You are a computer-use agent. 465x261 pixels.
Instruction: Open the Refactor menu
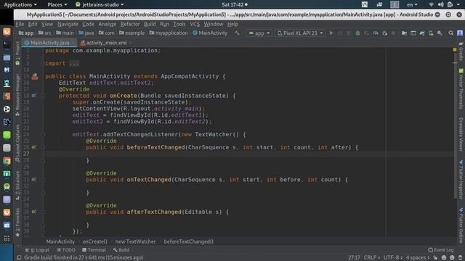click(130, 24)
